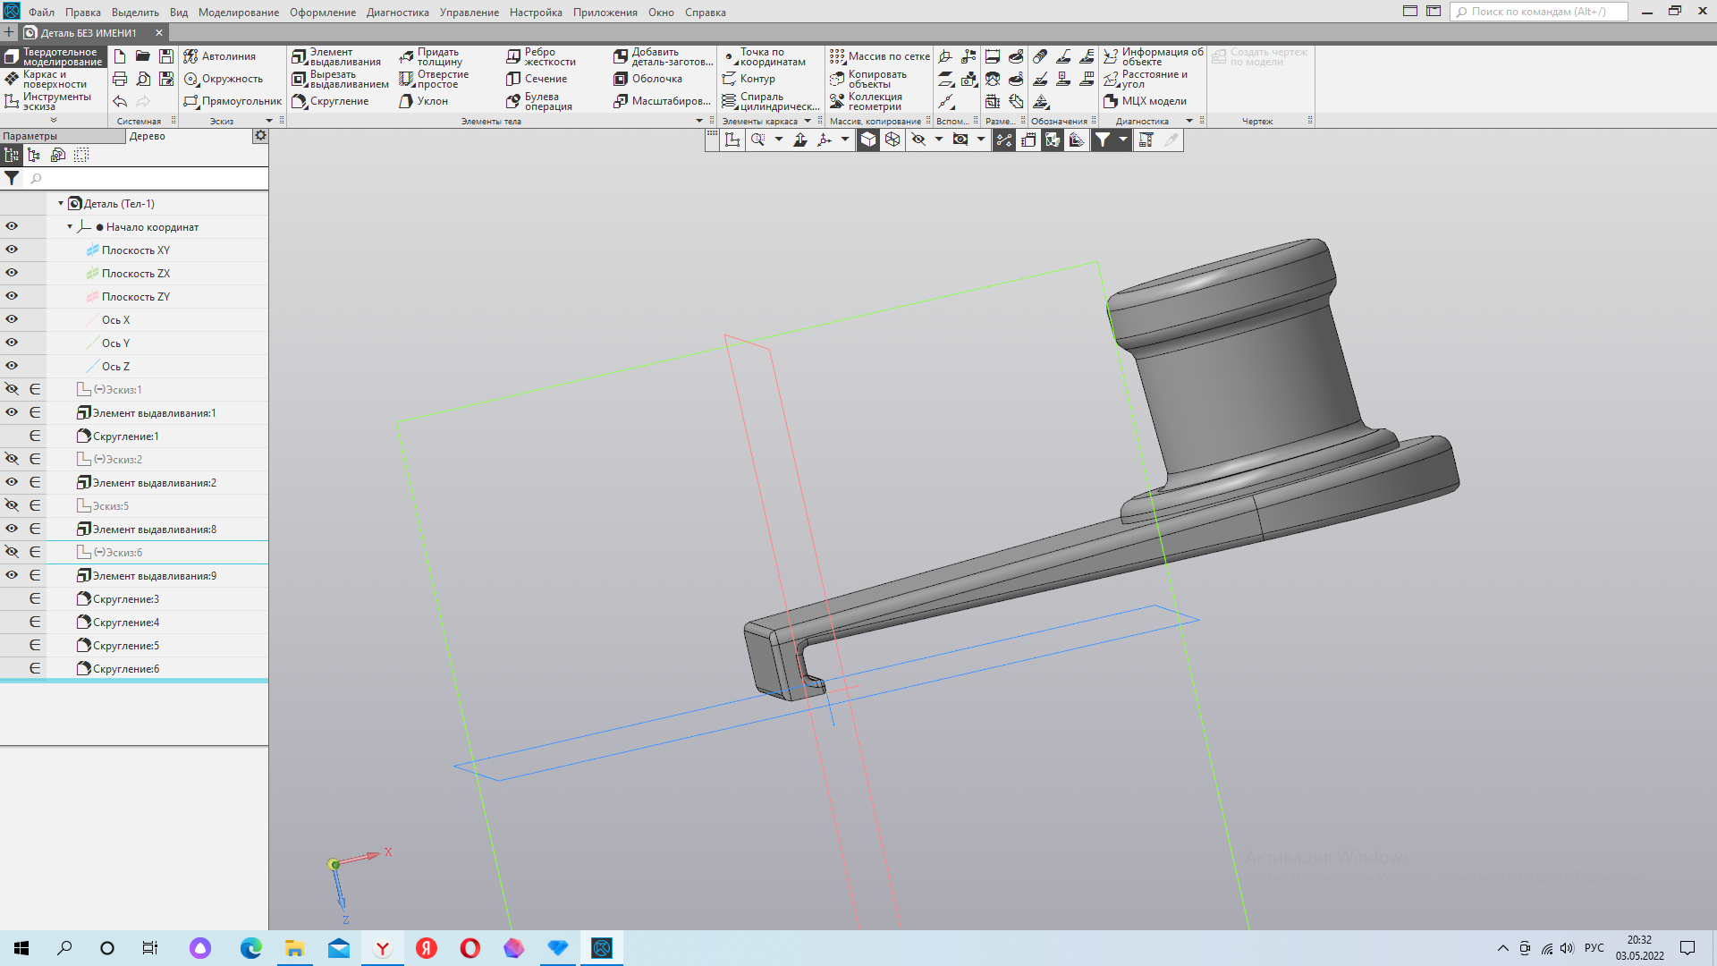Toggle visibility of Плоскость XY
This screenshot has width=1717, height=966.
click(12, 250)
